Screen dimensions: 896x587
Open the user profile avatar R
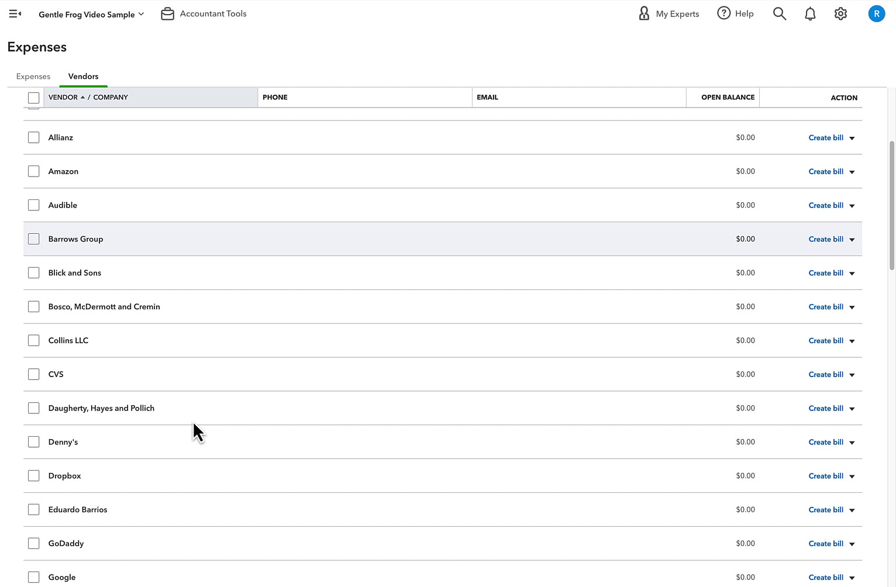[876, 13]
